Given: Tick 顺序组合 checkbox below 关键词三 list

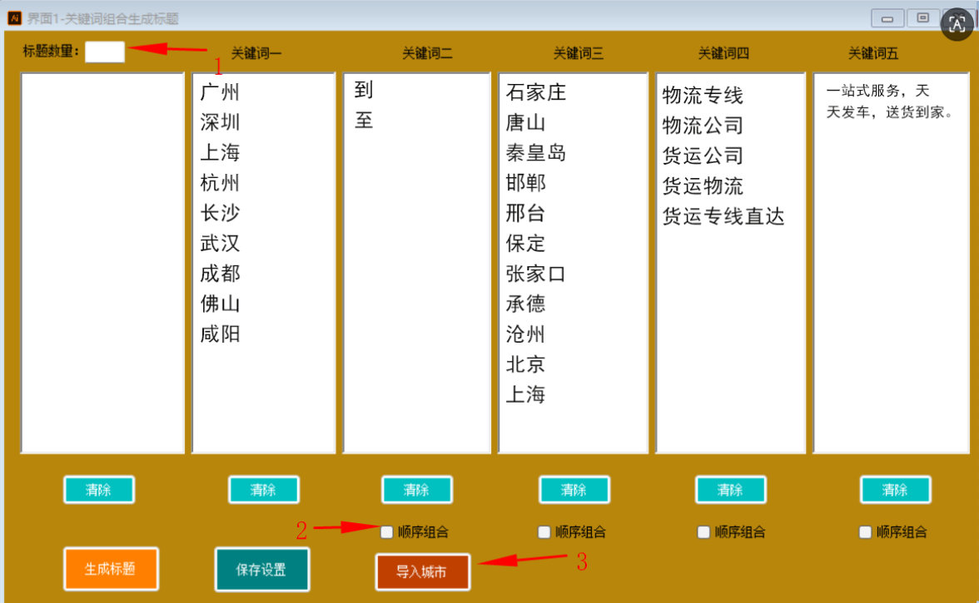Looking at the screenshot, I should pos(544,532).
